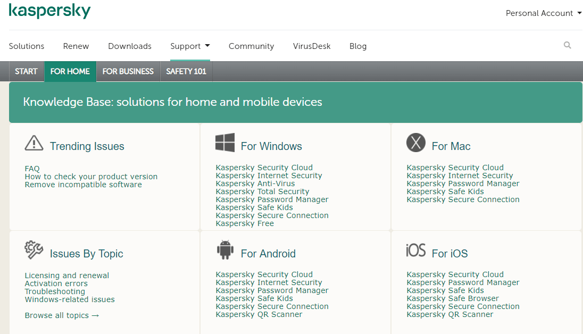Open How to check your product version
Screen dimensions: 583x334
tap(91, 177)
